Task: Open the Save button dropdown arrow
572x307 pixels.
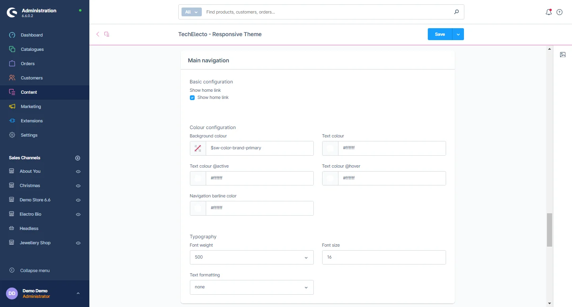Action: click(x=458, y=34)
